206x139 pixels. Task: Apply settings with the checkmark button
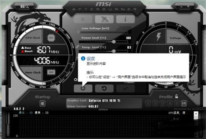(x=125, y=89)
